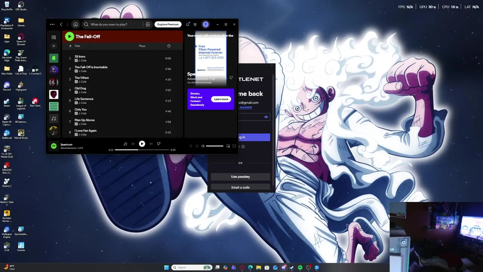The width and height of the screenshot is (483, 272).
Task: Select the Marvel Rivals desktop icon
Action: click(21, 135)
